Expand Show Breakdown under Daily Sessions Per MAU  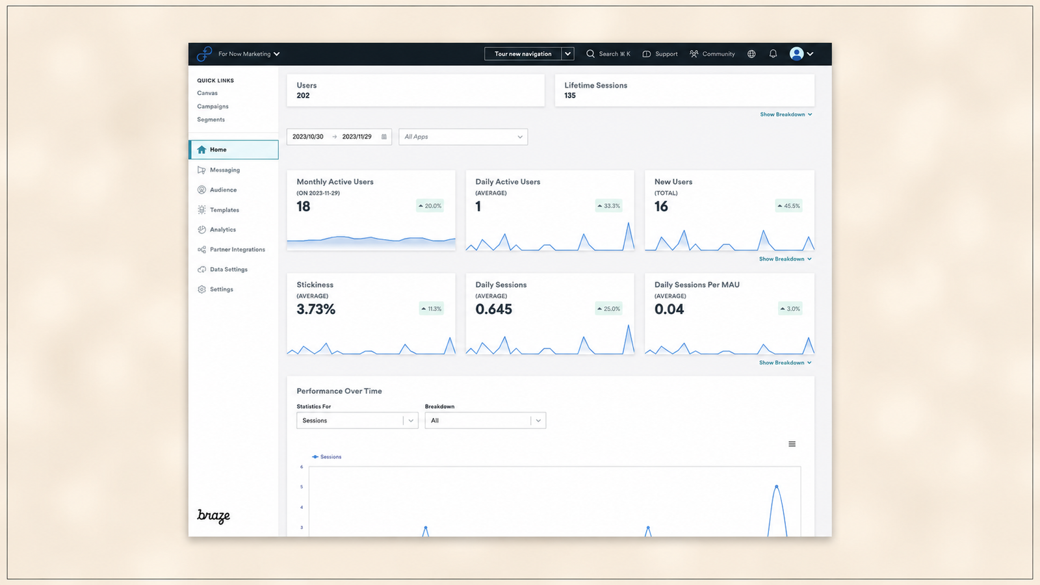click(785, 363)
